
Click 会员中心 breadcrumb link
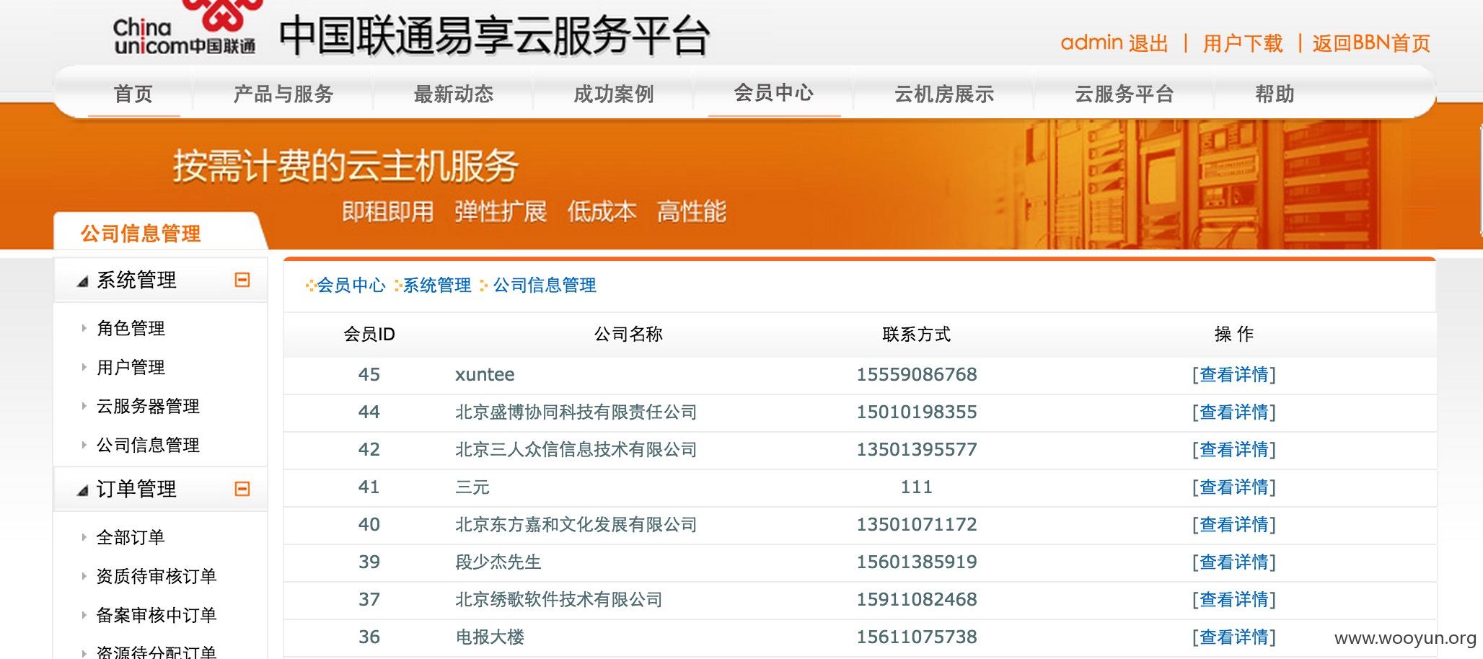(x=351, y=286)
